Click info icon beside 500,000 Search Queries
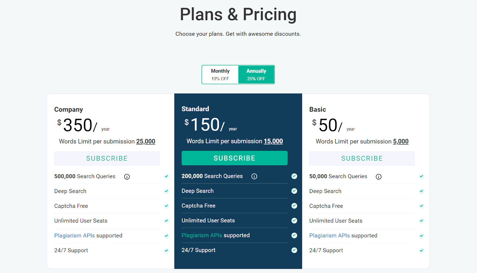This screenshot has width=477, height=273. click(127, 177)
